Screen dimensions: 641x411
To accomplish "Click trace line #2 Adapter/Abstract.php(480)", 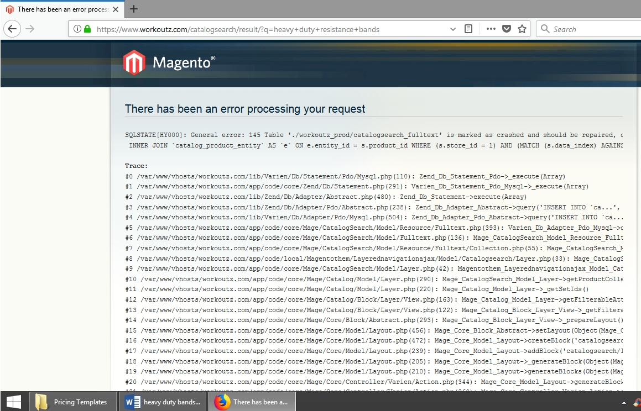I will point(326,197).
